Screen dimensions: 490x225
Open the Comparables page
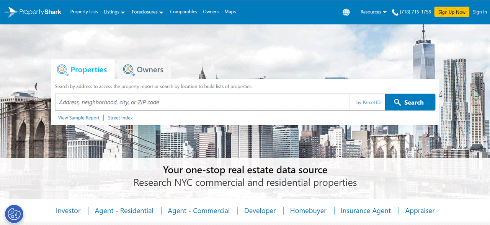183,12
